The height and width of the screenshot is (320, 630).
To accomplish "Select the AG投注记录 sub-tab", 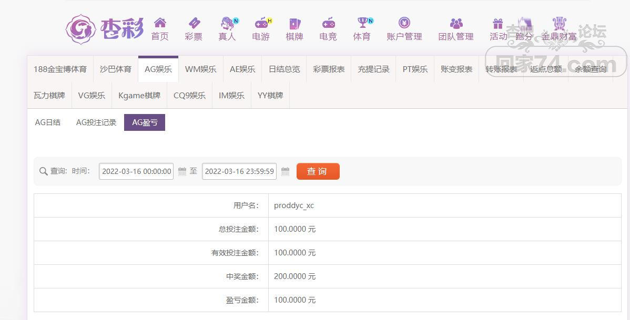I will pos(96,122).
